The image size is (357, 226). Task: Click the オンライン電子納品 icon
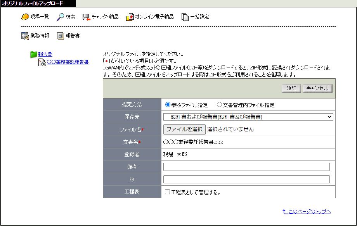click(x=130, y=17)
